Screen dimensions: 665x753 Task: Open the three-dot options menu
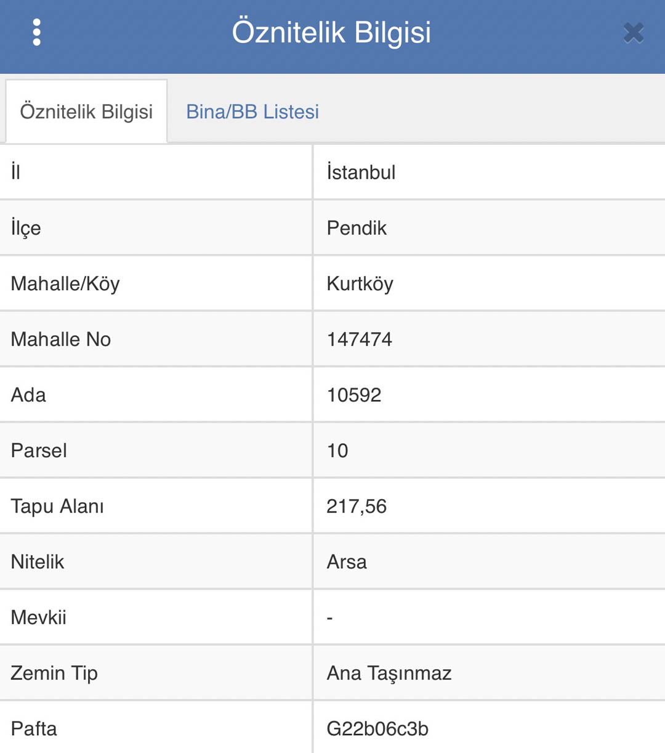(x=37, y=32)
